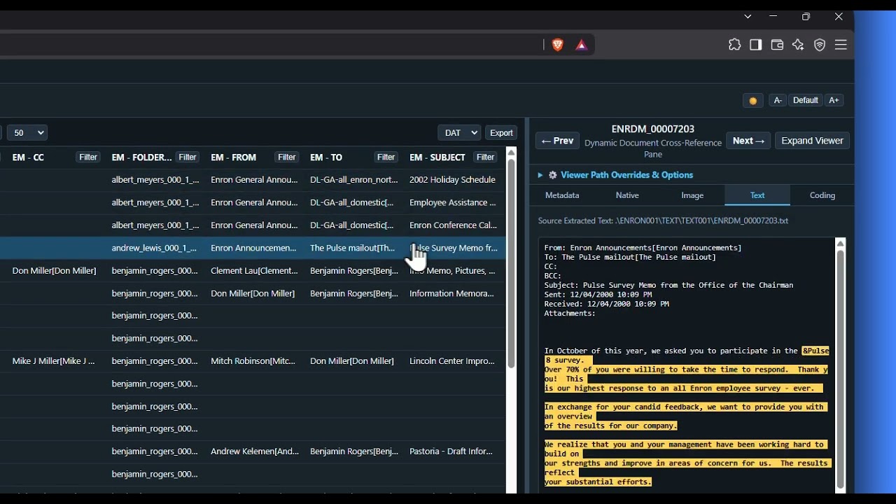Image resolution: width=896 pixels, height=504 pixels.
Task: Open Filter for EM - FOLDER column
Action: tap(188, 157)
